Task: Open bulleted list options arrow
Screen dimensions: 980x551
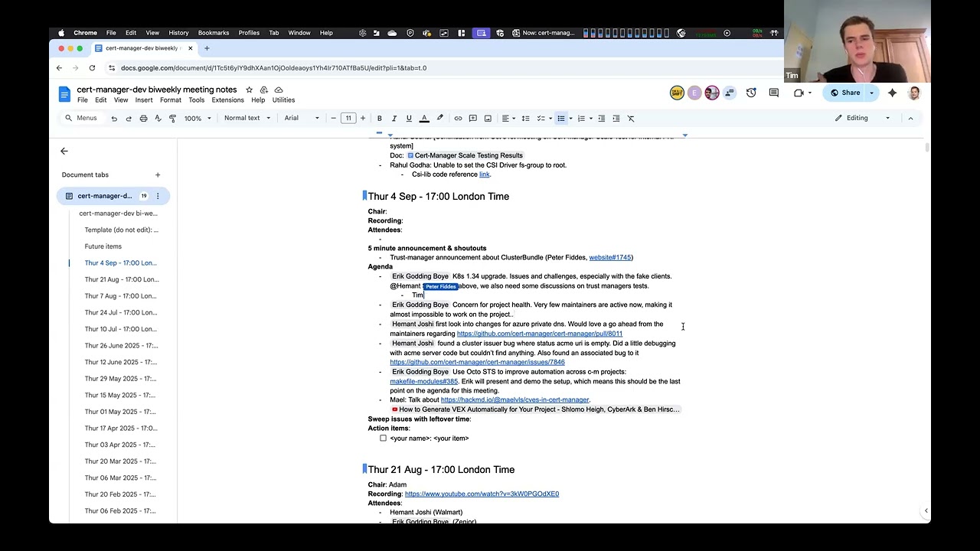Action: 570,118
